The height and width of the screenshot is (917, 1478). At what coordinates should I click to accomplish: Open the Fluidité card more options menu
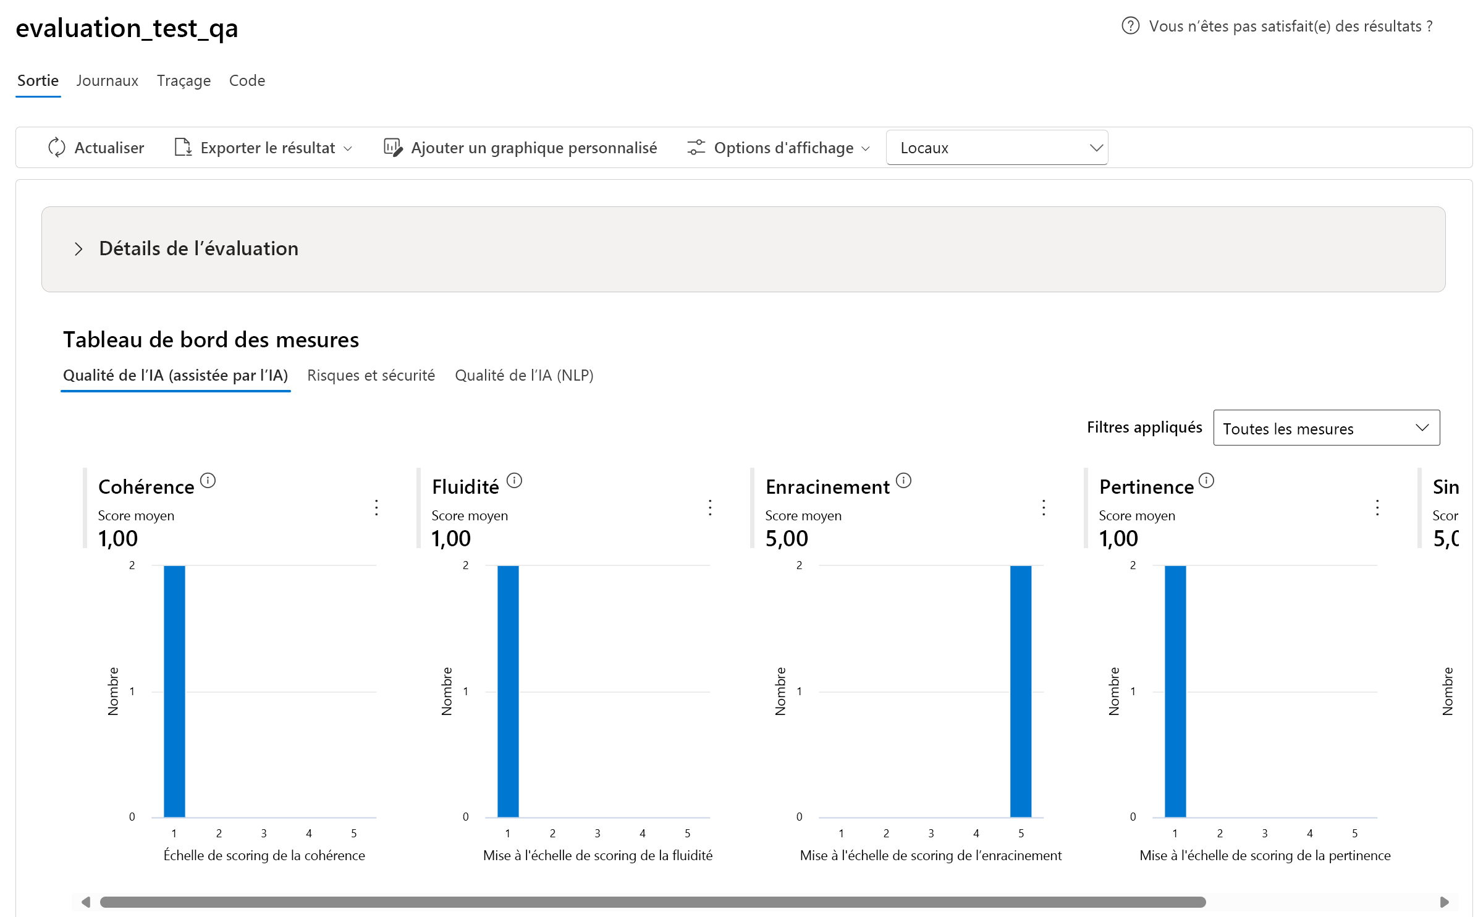point(710,508)
